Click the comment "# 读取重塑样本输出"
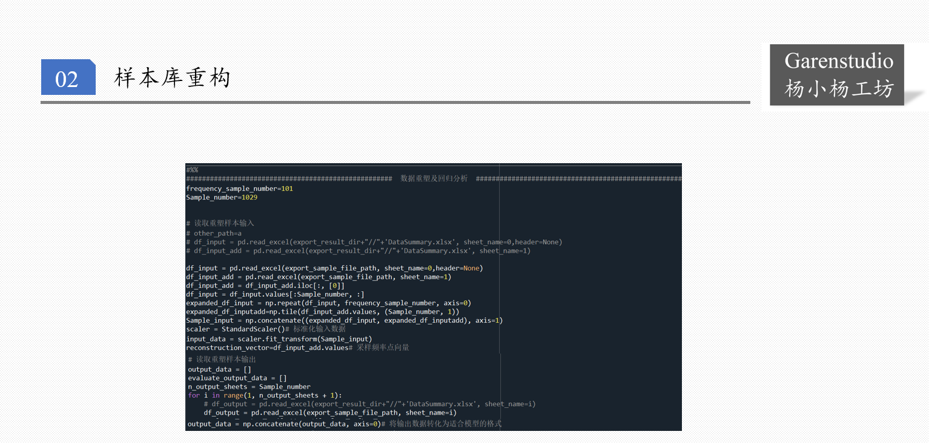This screenshot has height=443, width=929. (x=222, y=359)
